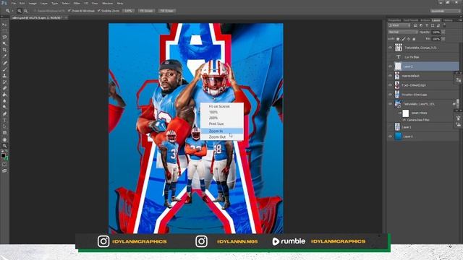Hide the Texturelabs_Lens layer
This screenshot has width=463, height=260.
click(390, 104)
